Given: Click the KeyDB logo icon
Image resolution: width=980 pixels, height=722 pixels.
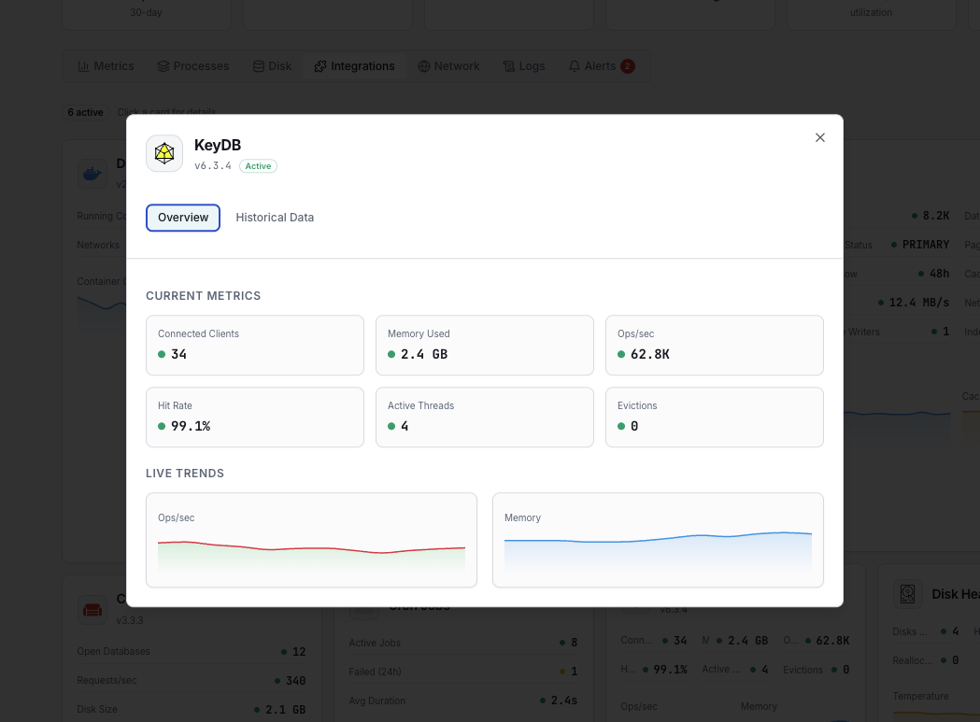Looking at the screenshot, I should [164, 152].
